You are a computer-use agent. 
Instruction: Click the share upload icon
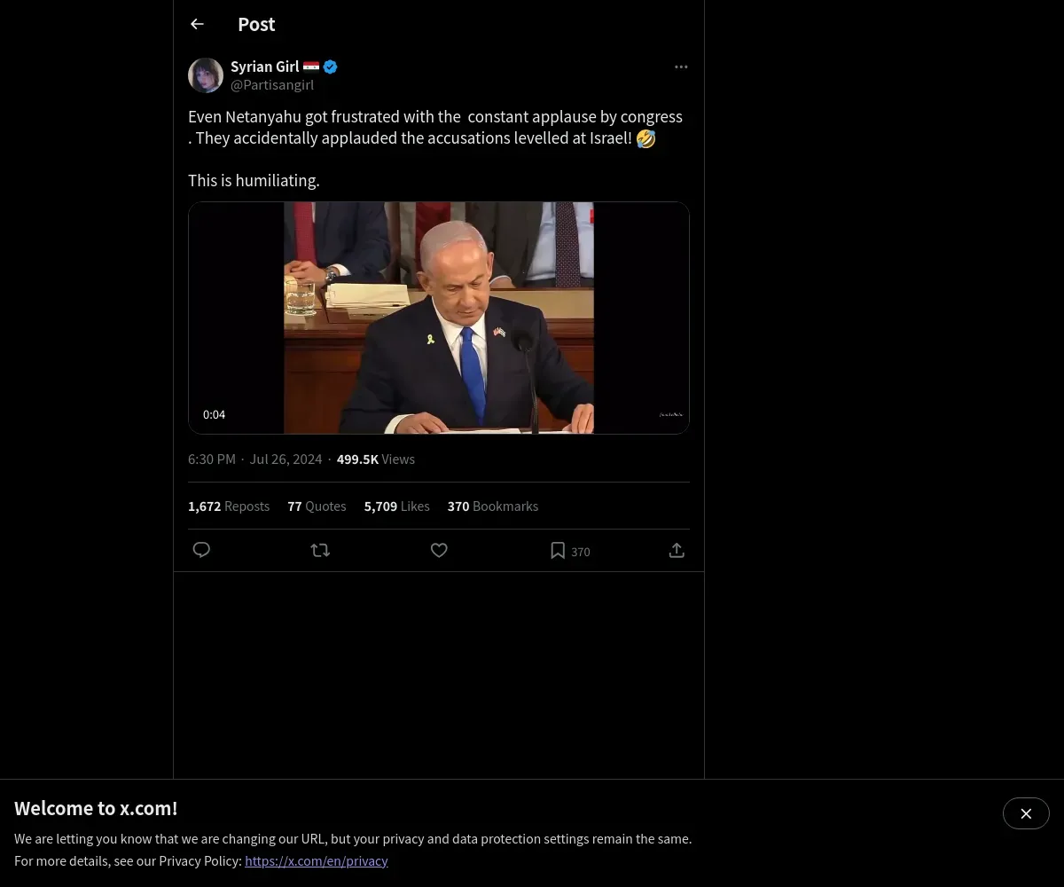(677, 551)
